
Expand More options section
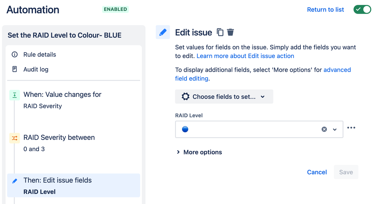tap(199, 152)
